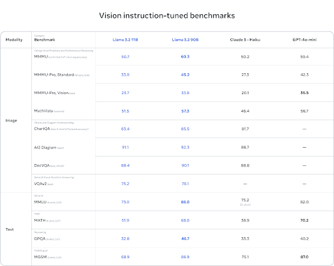Click the "46.7" GPQA score
334x266 pixels.
tap(185, 239)
